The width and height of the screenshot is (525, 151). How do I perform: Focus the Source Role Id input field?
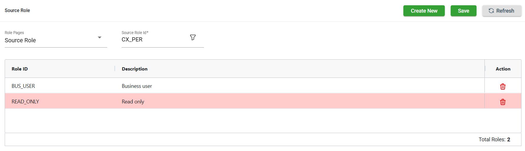153,40
